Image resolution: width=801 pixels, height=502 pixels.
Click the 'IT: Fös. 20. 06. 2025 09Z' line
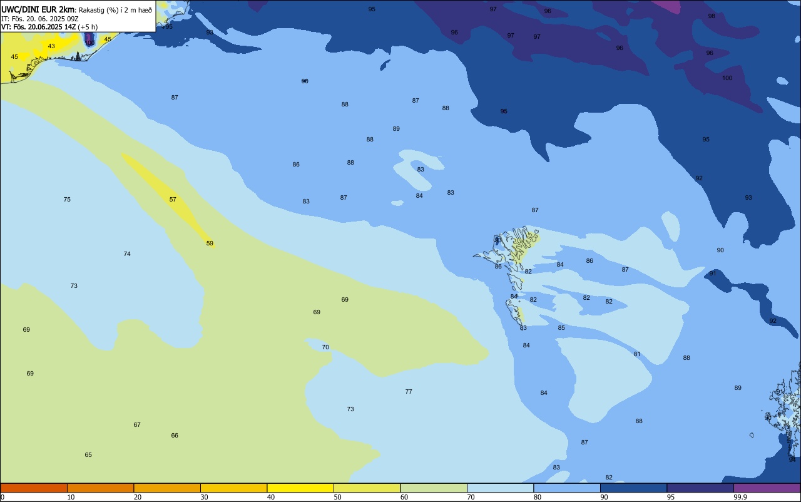pos(39,19)
